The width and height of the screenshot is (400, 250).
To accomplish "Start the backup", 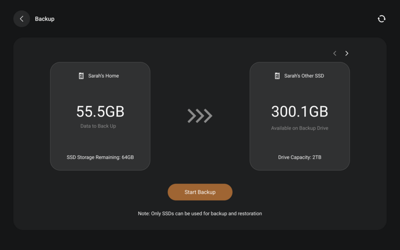I will pos(200,192).
